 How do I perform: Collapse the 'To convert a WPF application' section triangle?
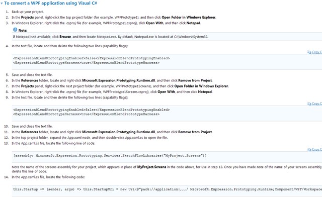[x=2, y=4]
